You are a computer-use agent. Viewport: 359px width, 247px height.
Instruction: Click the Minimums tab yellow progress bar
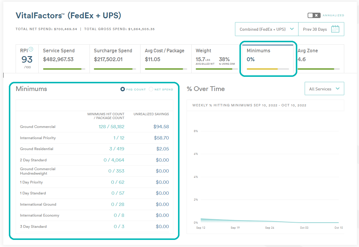[262, 69]
